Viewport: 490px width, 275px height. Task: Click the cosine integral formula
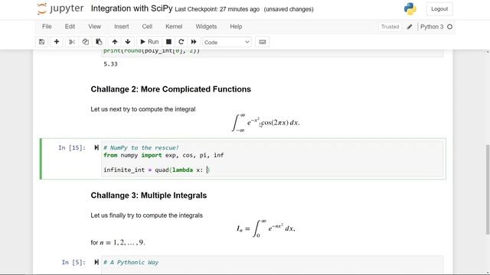(266, 123)
